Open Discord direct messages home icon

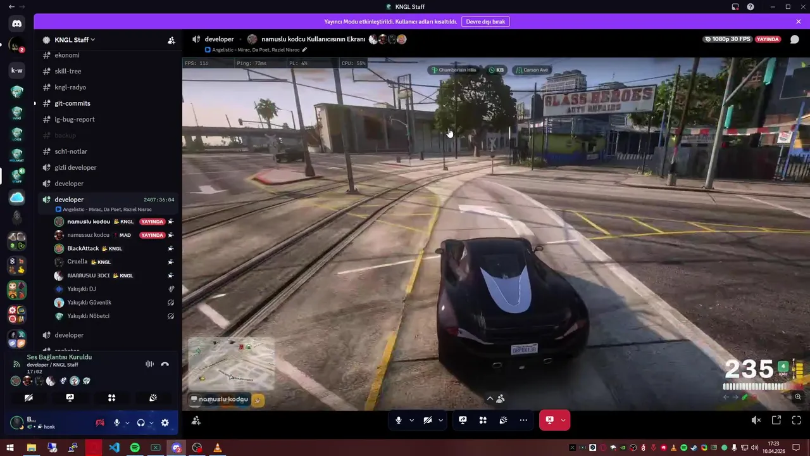[x=17, y=23]
